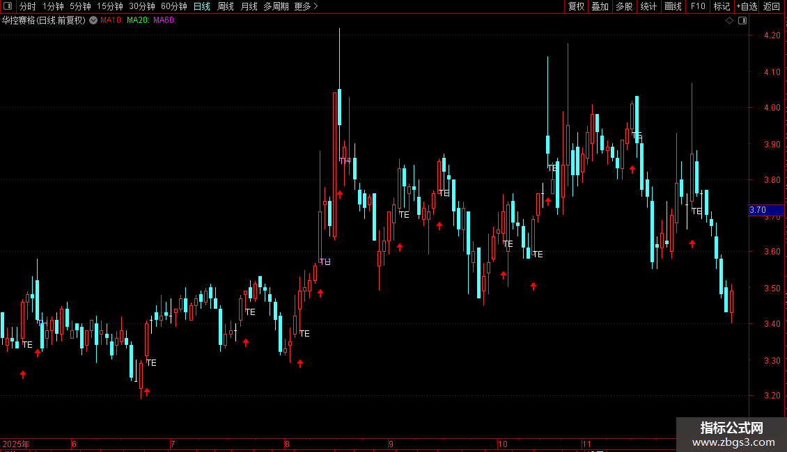The height and width of the screenshot is (452, 787).
Task: Select the 30分钟 period
Action: point(142,6)
